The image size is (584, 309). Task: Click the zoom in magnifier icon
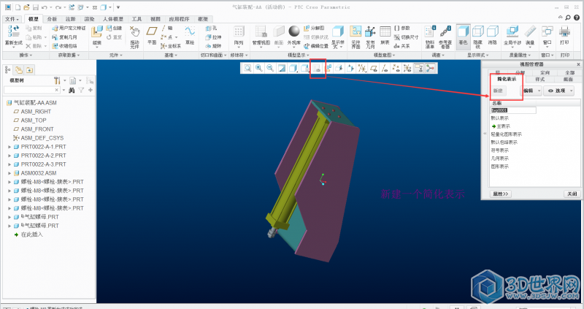pyautogui.click(x=259, y=68)
